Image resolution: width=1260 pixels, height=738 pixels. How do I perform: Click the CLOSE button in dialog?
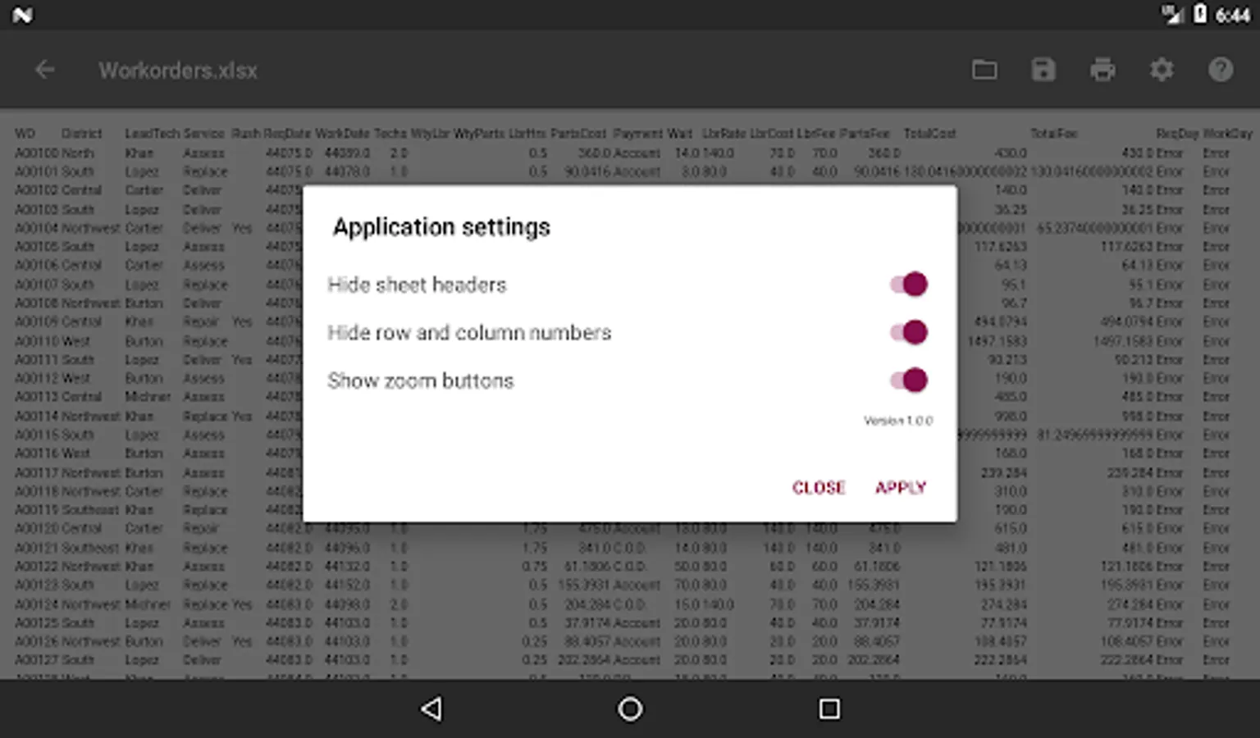[x=819, y=488]
